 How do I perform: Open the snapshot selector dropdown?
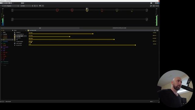(x=26, y=6)
